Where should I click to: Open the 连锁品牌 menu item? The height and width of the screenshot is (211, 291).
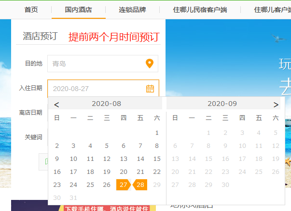(132, 10)
